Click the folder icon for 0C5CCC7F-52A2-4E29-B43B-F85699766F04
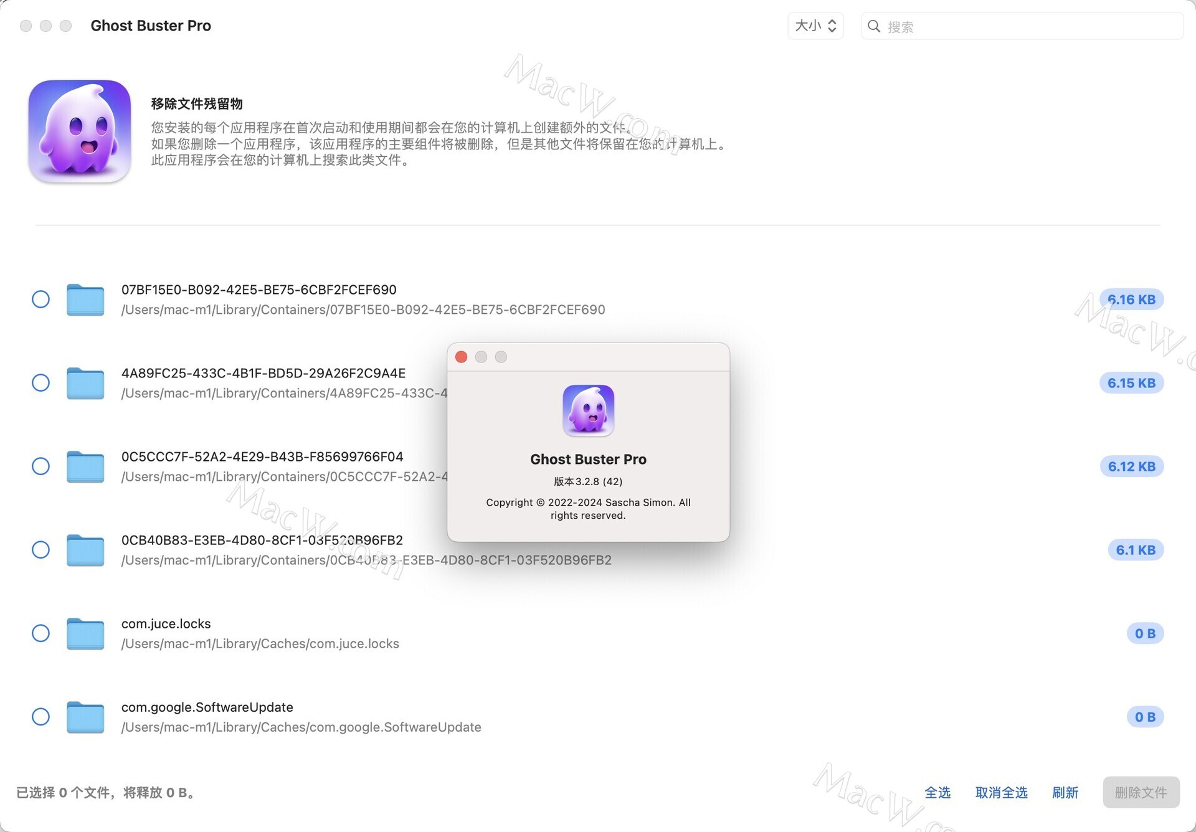 click(85, 466)
